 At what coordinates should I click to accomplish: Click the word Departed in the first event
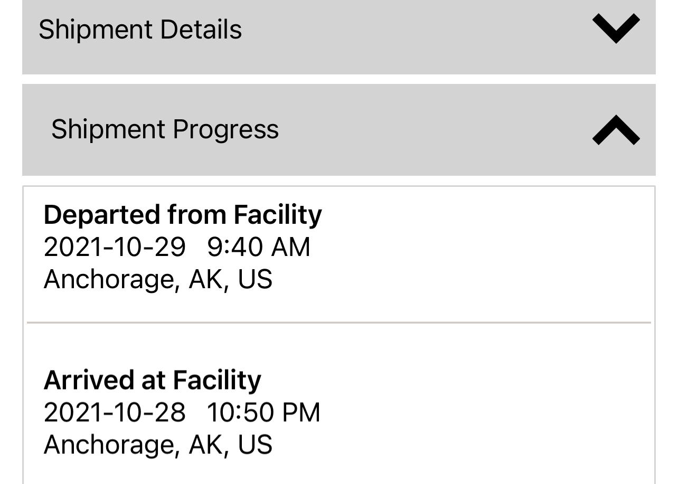click(101, 215)
